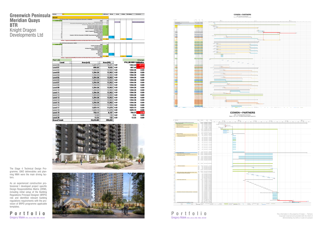Click the '1,437.27' area value in Level 00
This screenshot has height=228, width=323.
(95, 65)
